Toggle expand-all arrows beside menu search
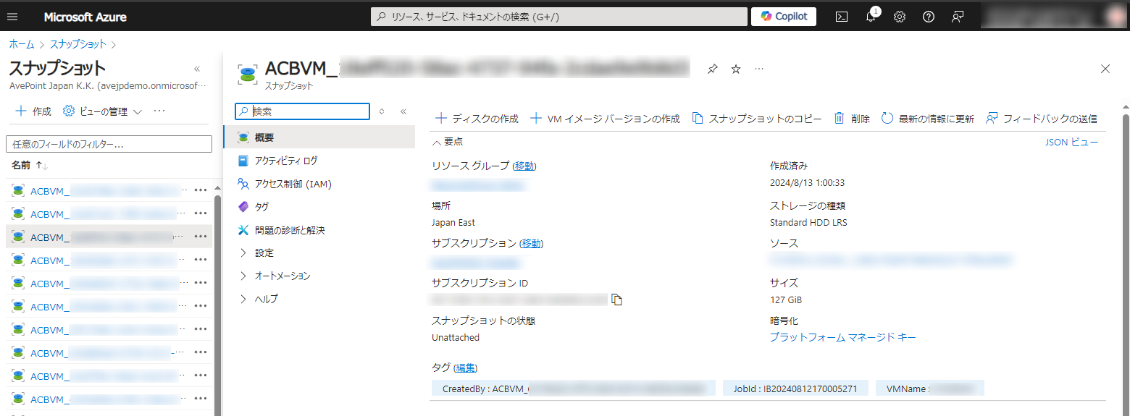1130x416 pixels. coord(382,111)
